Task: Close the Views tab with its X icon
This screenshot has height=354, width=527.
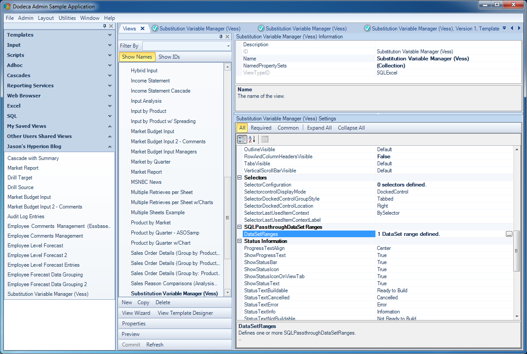Action: pos(142,29)
